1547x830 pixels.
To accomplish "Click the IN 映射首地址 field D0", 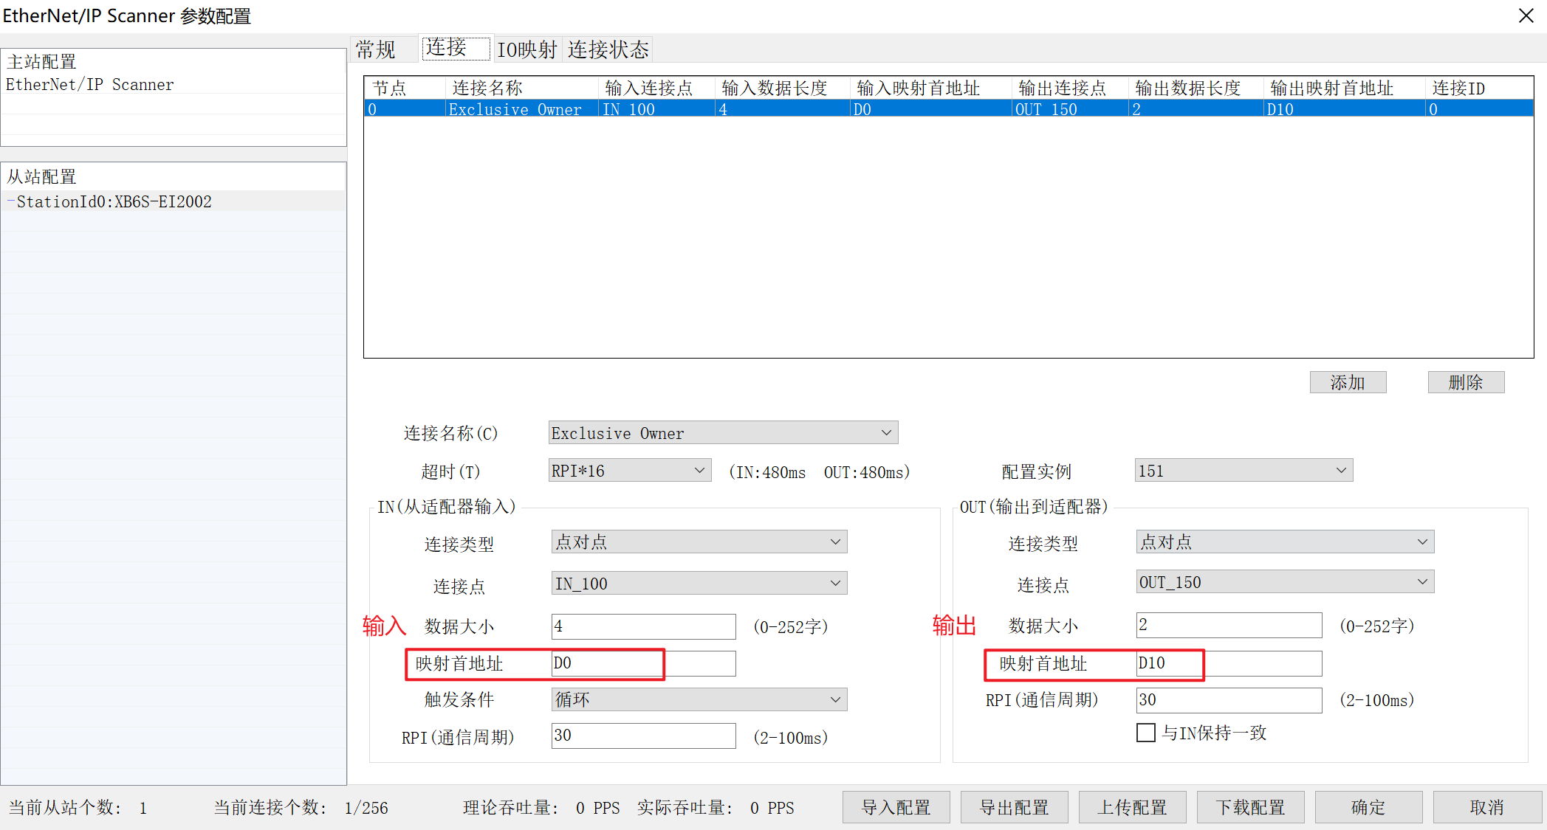I will click(x=643, y=663).
